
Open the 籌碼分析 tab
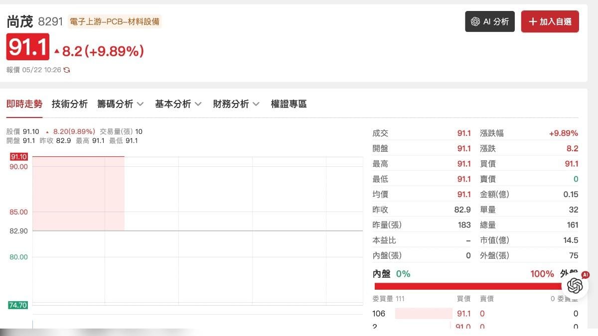click(x=115, y=104)
